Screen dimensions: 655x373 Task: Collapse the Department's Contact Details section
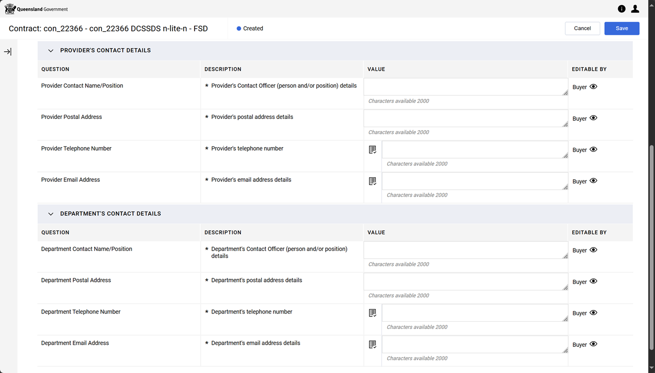pos(51,214)
